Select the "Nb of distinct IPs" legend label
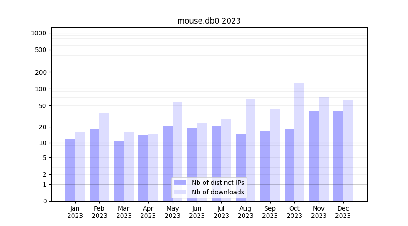Viewport: 408px width, 226px height. click(218, 183)
